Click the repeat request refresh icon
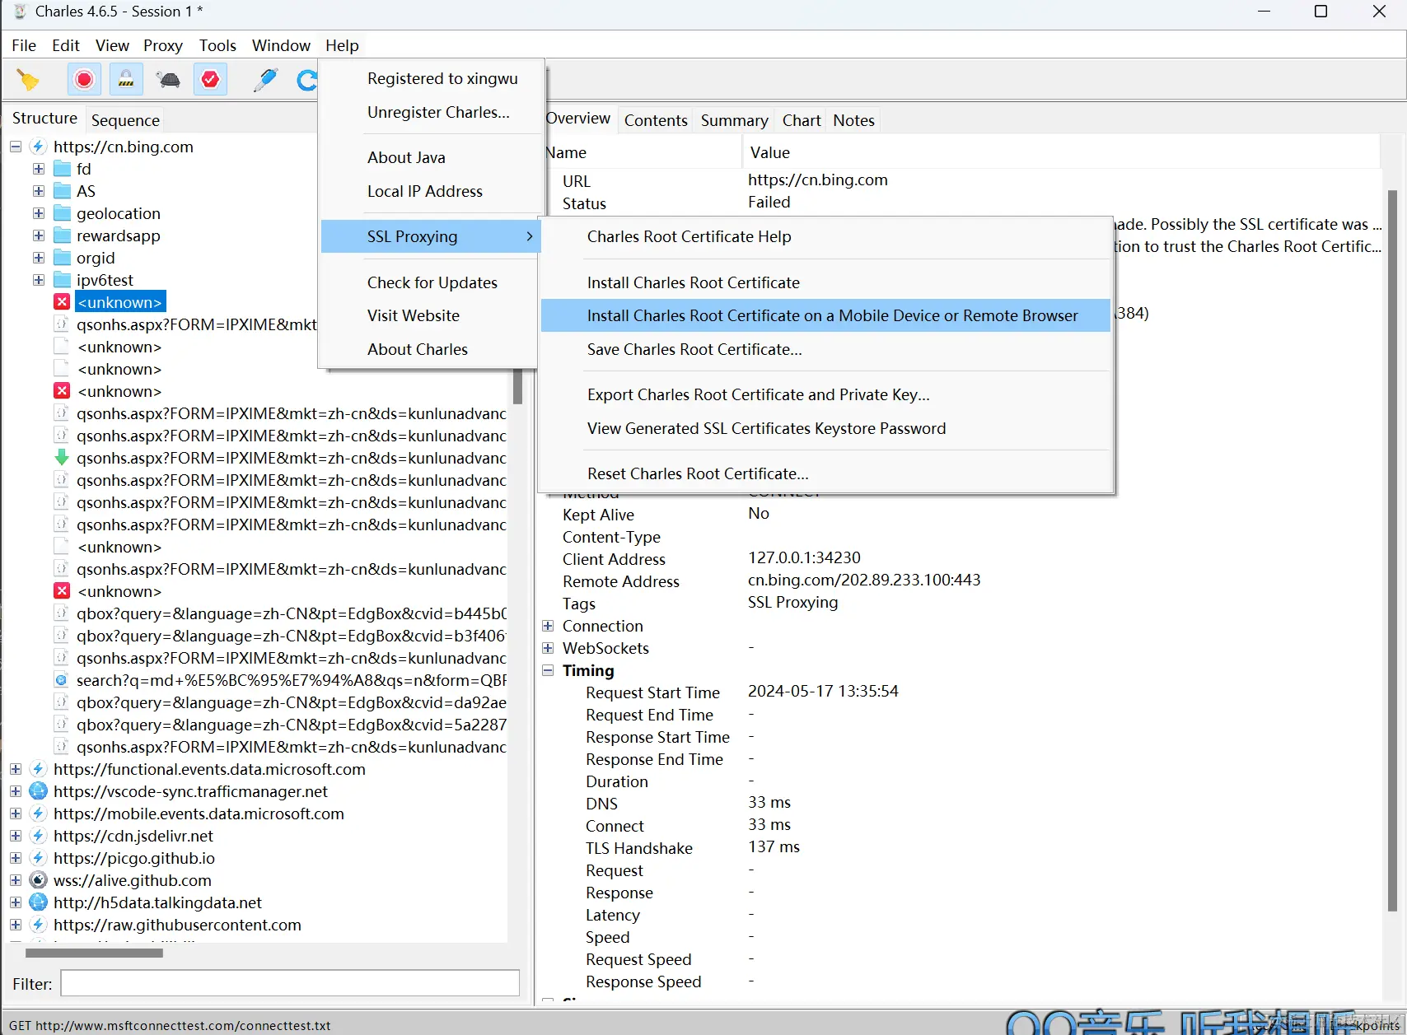The image size is (1407, 1035). click(307, 80)
